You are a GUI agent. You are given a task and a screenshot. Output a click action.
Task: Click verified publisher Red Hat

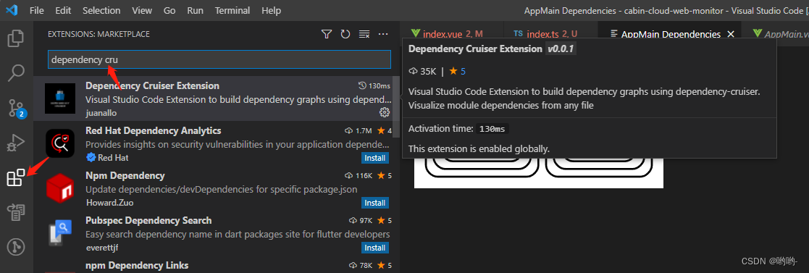(107, 157)
